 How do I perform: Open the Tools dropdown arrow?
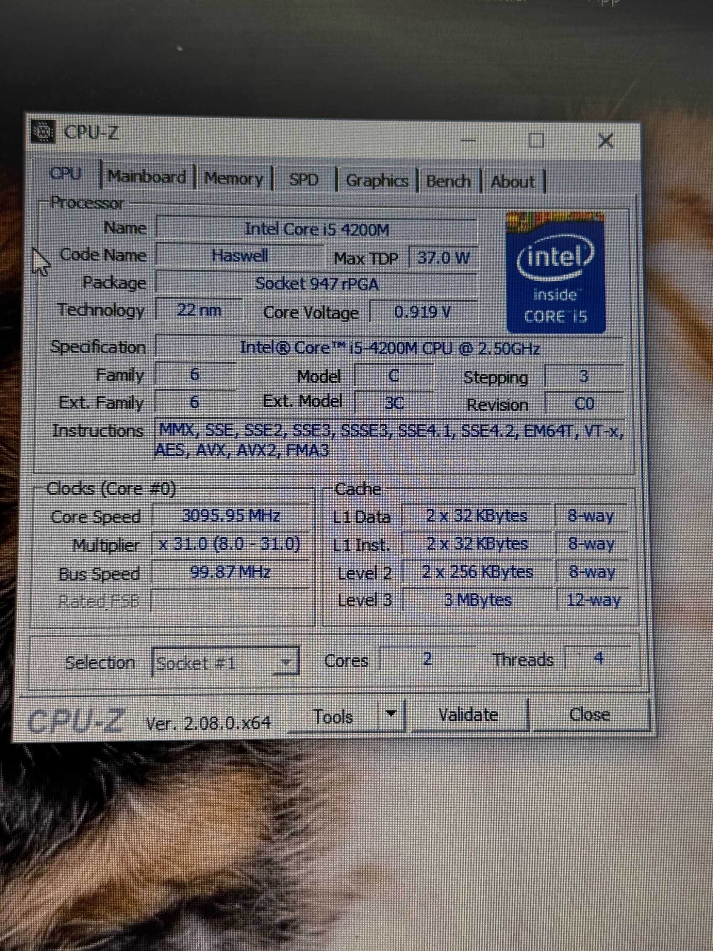tap(391, 714)
